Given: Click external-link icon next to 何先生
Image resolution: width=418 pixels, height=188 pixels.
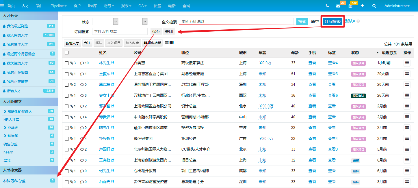Looking at the screenshot, I should 112,171.
